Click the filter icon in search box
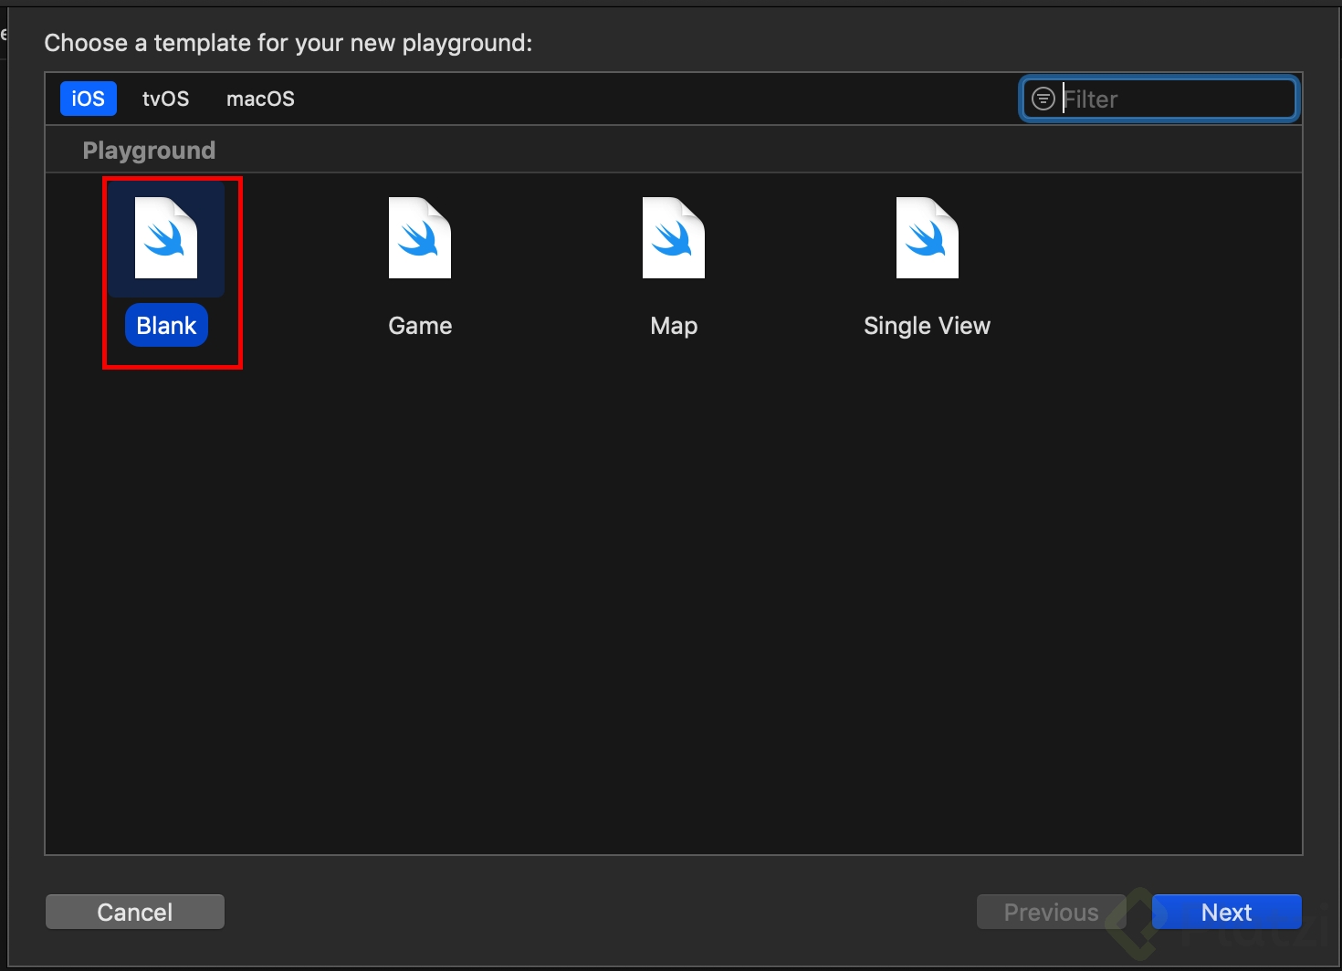The width and height of the screenshot is (1342, 971). point(1043,99)
